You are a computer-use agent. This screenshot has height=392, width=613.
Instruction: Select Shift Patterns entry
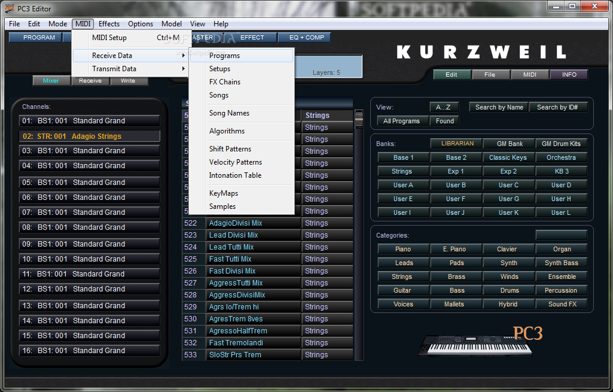point(242,148)
